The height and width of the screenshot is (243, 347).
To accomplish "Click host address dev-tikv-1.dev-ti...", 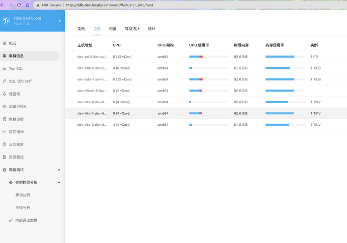I will pos(92,113).
